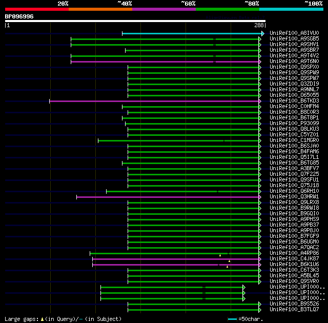This screenshot has height=323, width=328.
Task: Select the query name BP096996
Action: pos(19,16)
